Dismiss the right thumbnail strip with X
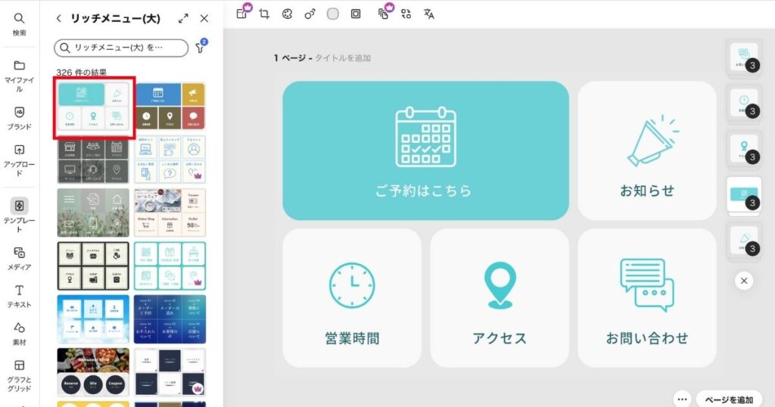 click(744, 281)
